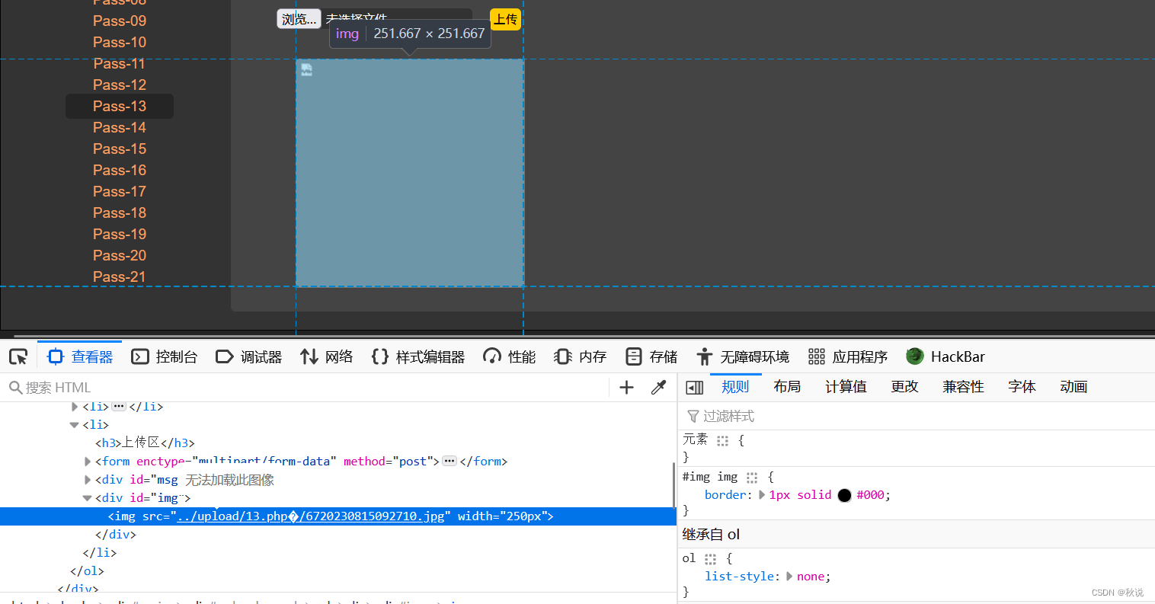Open Pass-21 in sidebar
Screen dimensions: 1155x604
(120, 276)
